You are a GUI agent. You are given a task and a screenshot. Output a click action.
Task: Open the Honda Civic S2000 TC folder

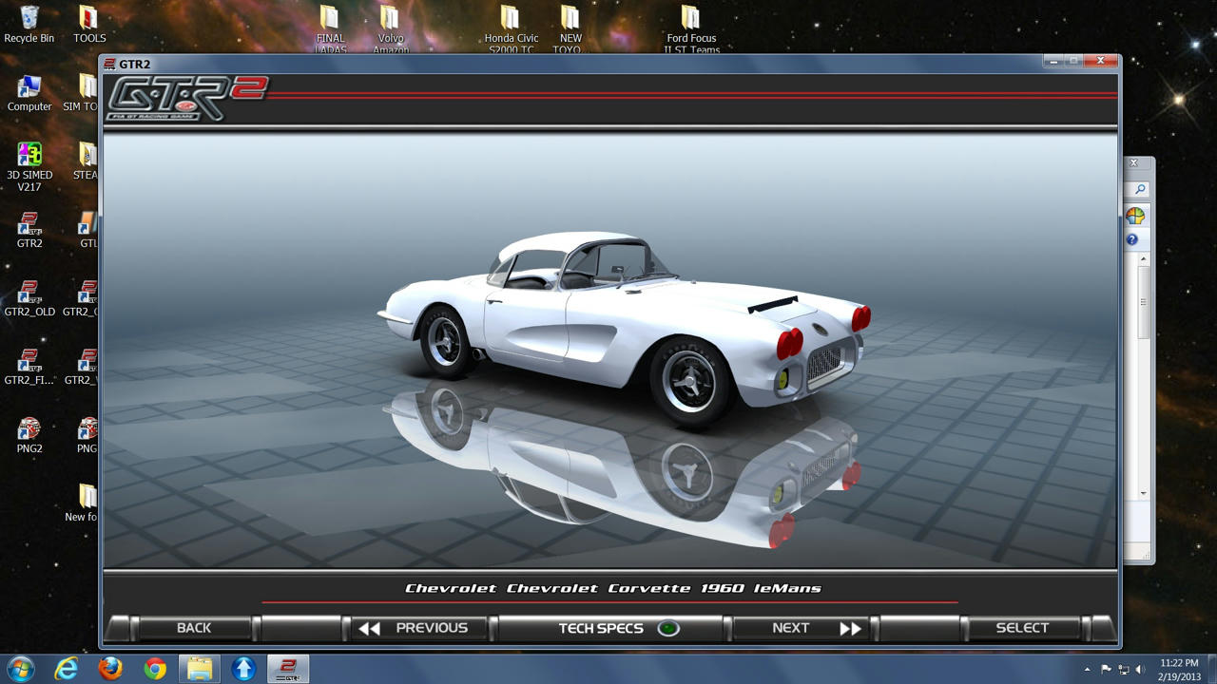point(511,28)
